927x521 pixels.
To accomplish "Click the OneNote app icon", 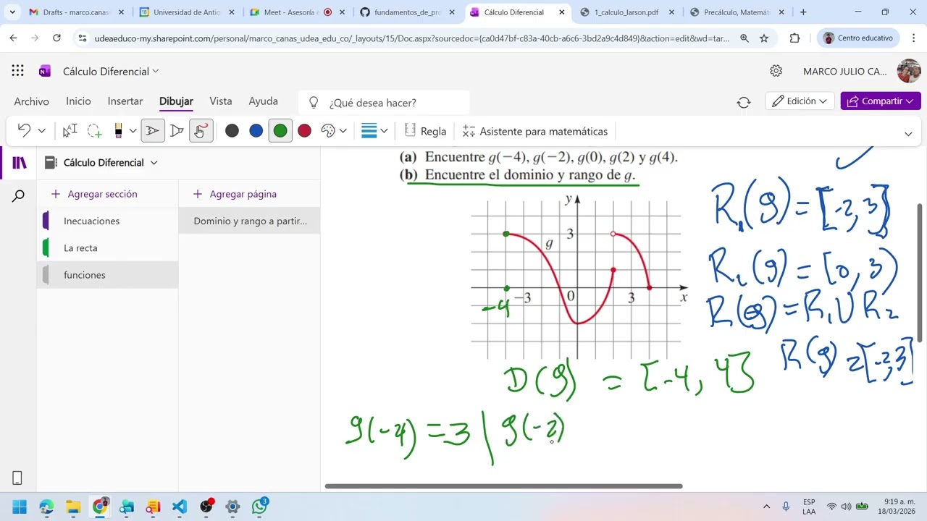I will coord(45,71).
